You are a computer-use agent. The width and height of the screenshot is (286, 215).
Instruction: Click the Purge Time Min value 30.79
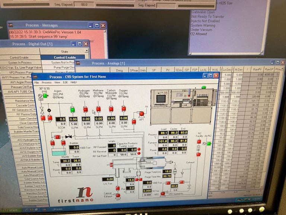167,176
